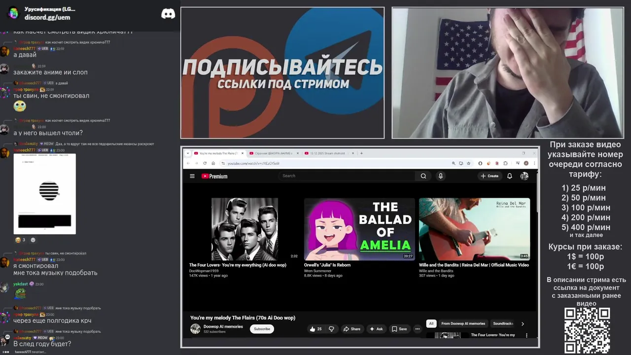Open site info icon in address bar
The height and width of the screenshot is (355, 631).
(x=223, y=163)
